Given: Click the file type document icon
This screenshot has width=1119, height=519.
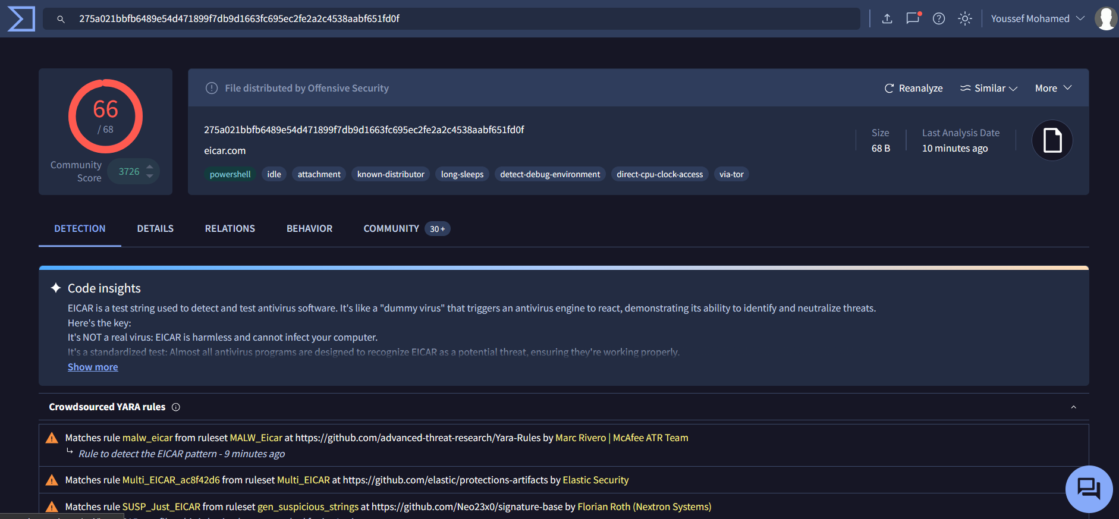Looking at the screenshot, I should 1052,140.
